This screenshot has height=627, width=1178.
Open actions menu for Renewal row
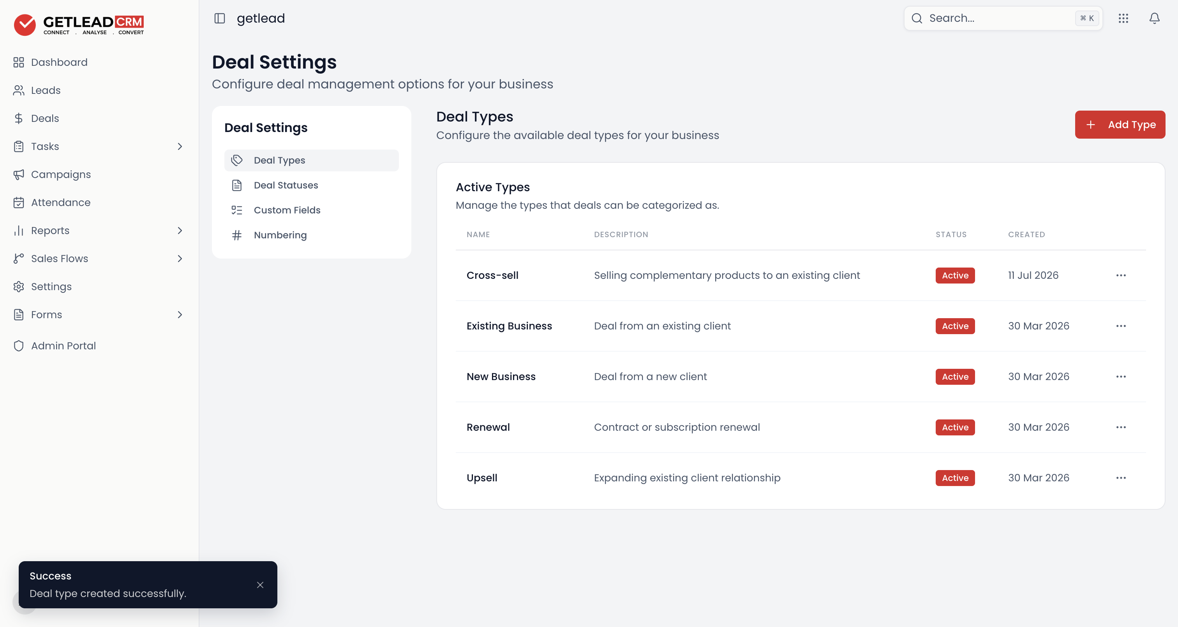coord(1121,427)
